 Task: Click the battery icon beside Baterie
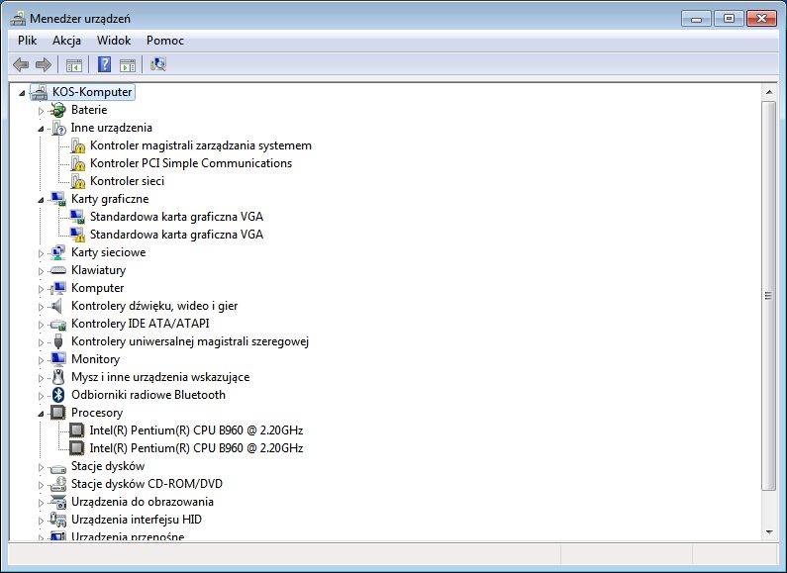[58, 110]
